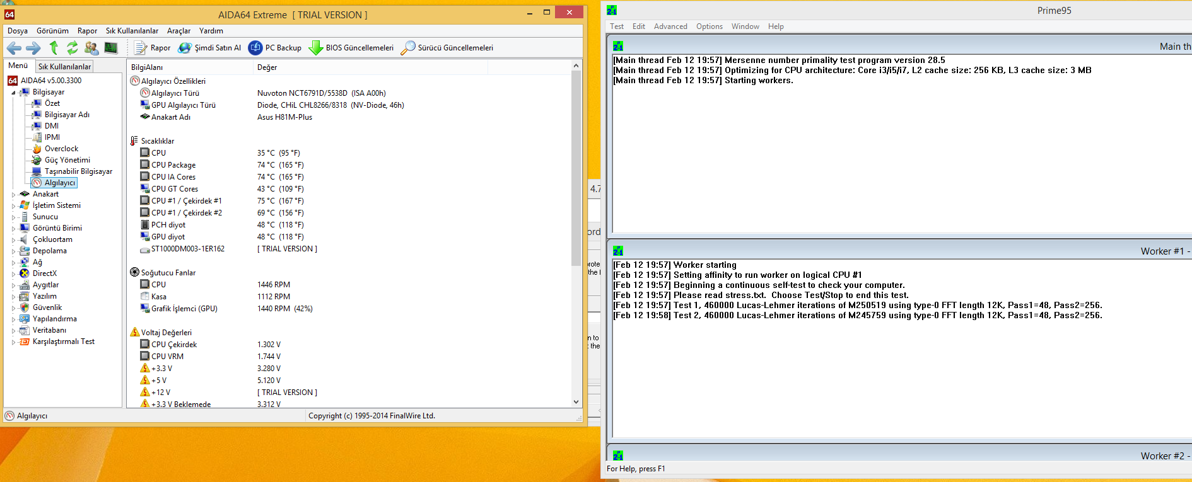Click BIOS Güncellemeleri toolbar button
This screenshot has height=482, width=1192.
(x=351, y=48)
